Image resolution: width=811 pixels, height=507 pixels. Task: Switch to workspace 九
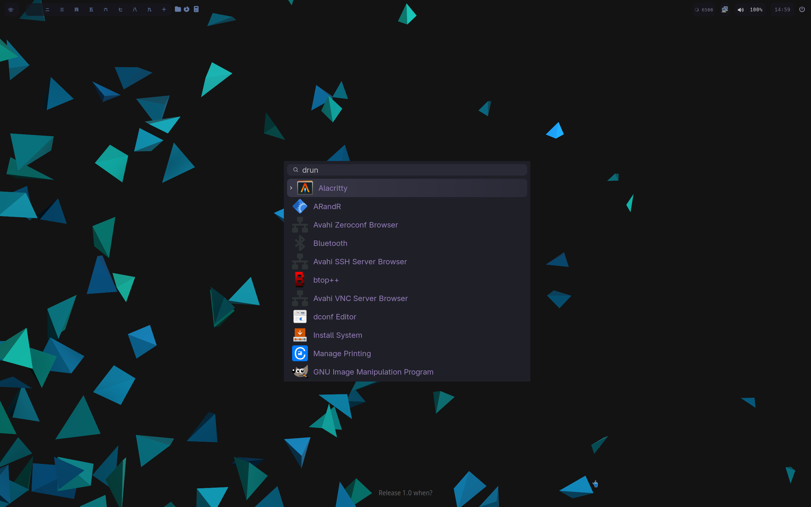click(x=150, y=10)
